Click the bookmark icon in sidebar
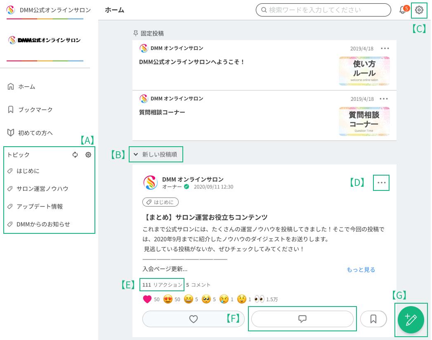This screenshot has width=432, height=340. pos(10,109)
